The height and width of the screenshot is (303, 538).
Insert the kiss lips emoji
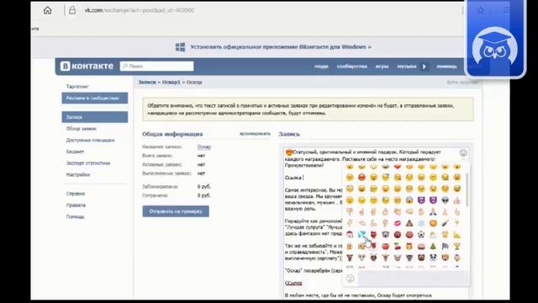tap(398, 223)
